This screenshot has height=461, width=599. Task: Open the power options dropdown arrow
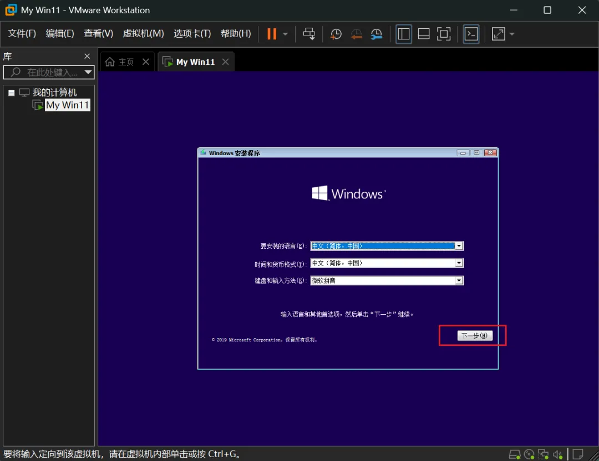tap(285, 34)
